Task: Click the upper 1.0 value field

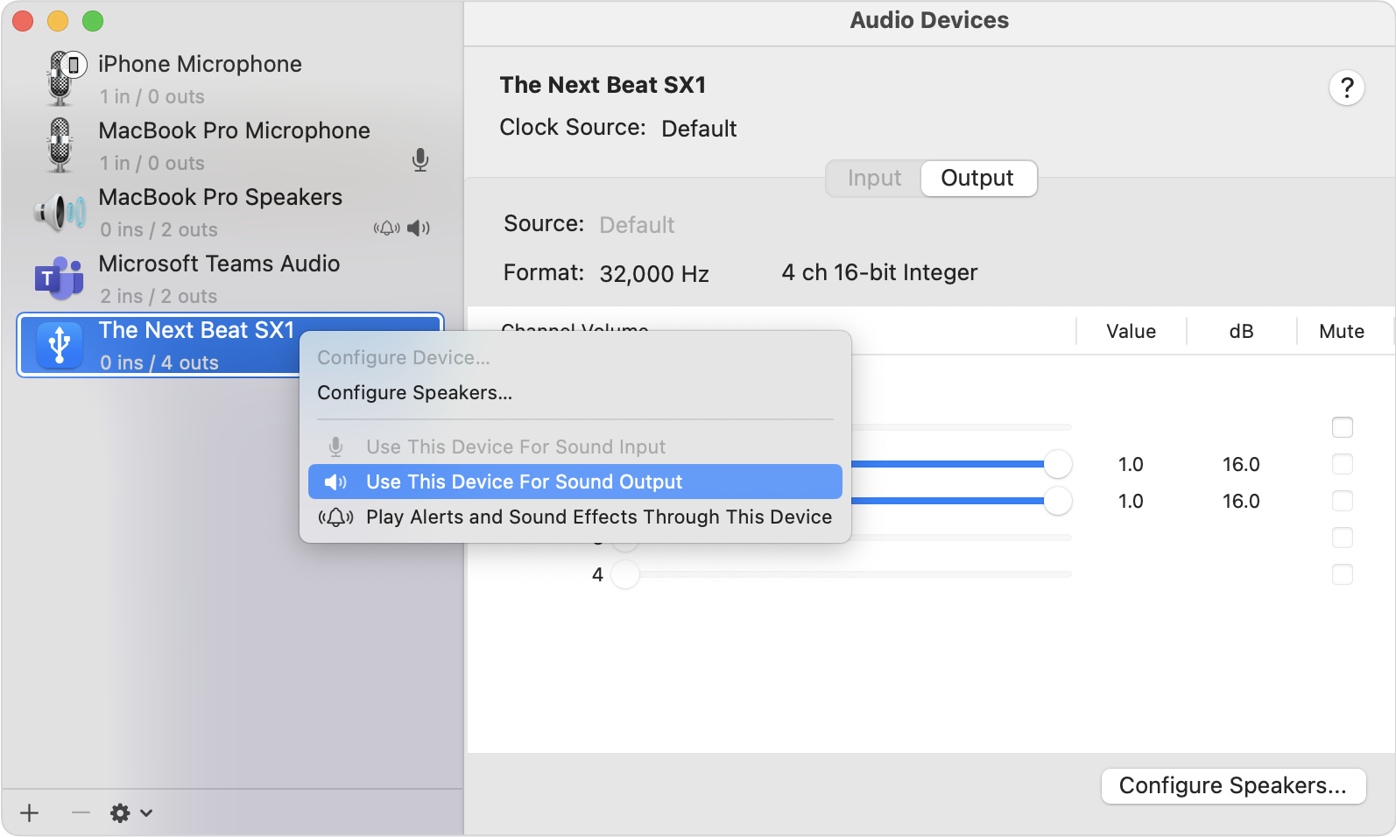Action: (x=1131, y=464)
